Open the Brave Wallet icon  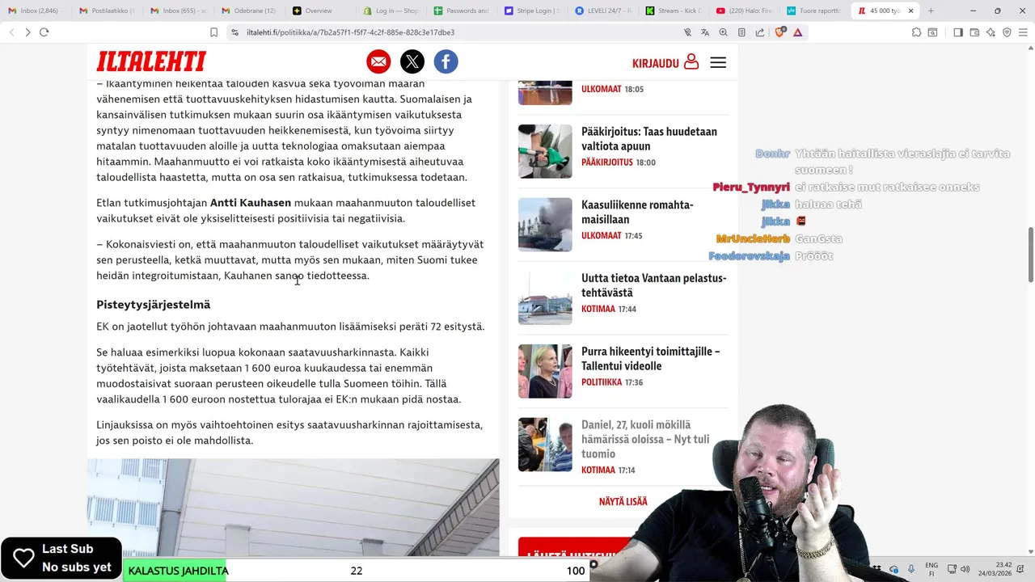pos(974,32)
